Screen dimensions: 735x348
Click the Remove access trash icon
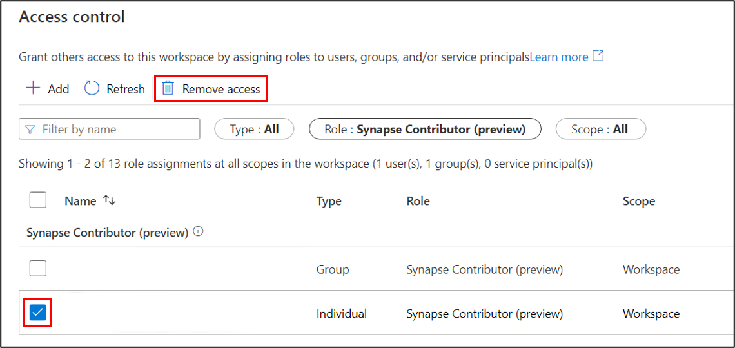[x=168, y=88]
